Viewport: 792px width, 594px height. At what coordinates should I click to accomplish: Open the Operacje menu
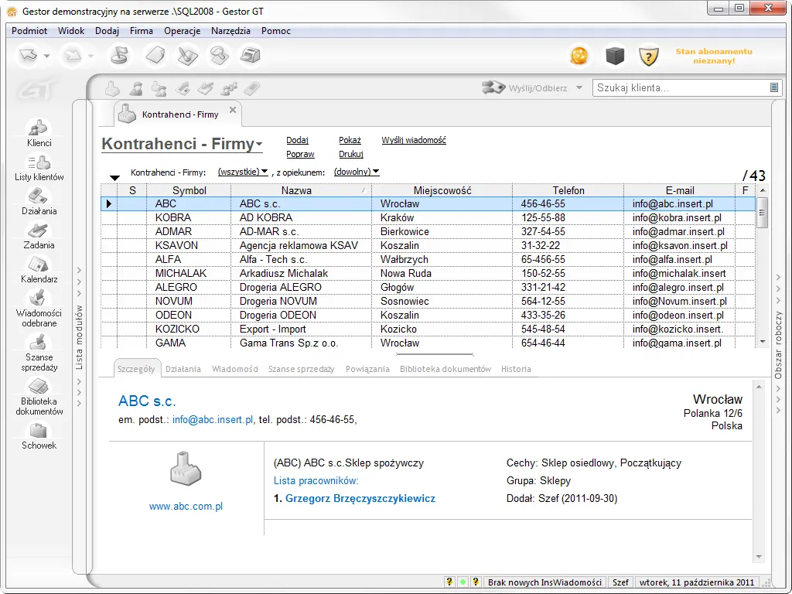(x=183, y=31)
